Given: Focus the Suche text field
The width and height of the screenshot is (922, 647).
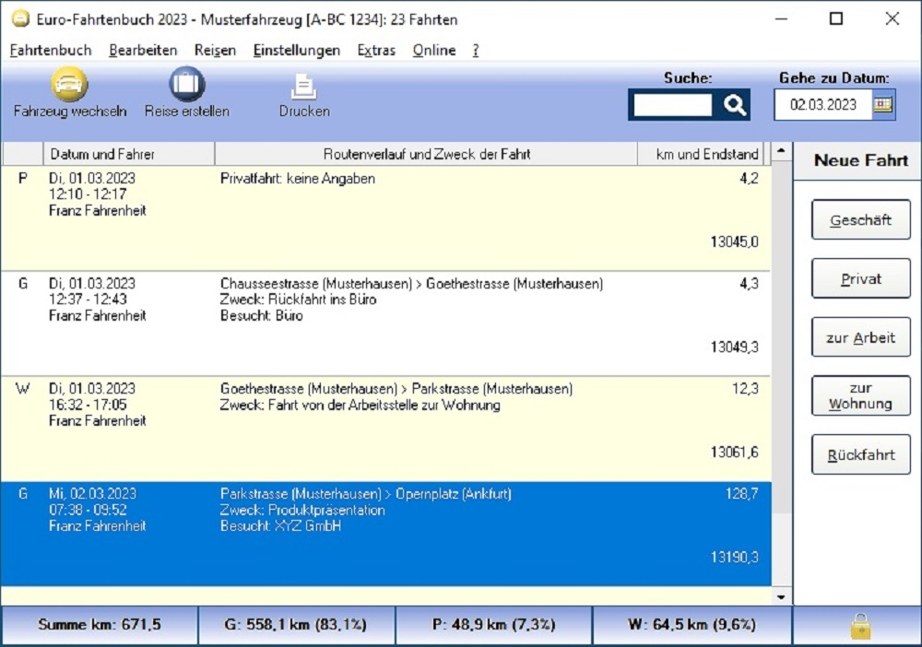Looking at the screenshot, I should 673,105.
